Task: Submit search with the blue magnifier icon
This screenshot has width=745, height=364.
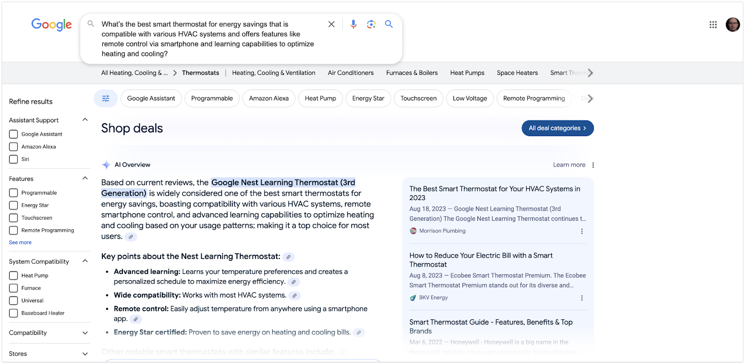Action: click(x=389, y=24)
